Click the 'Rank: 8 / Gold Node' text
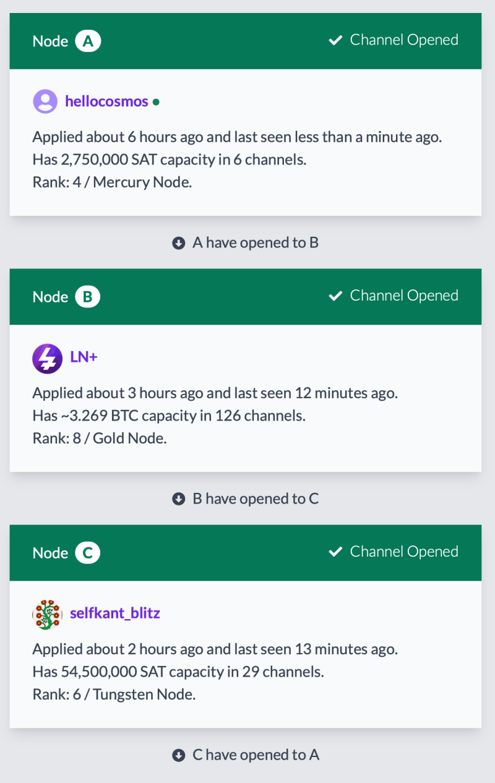Screen dimensions: 495x783 100,439
